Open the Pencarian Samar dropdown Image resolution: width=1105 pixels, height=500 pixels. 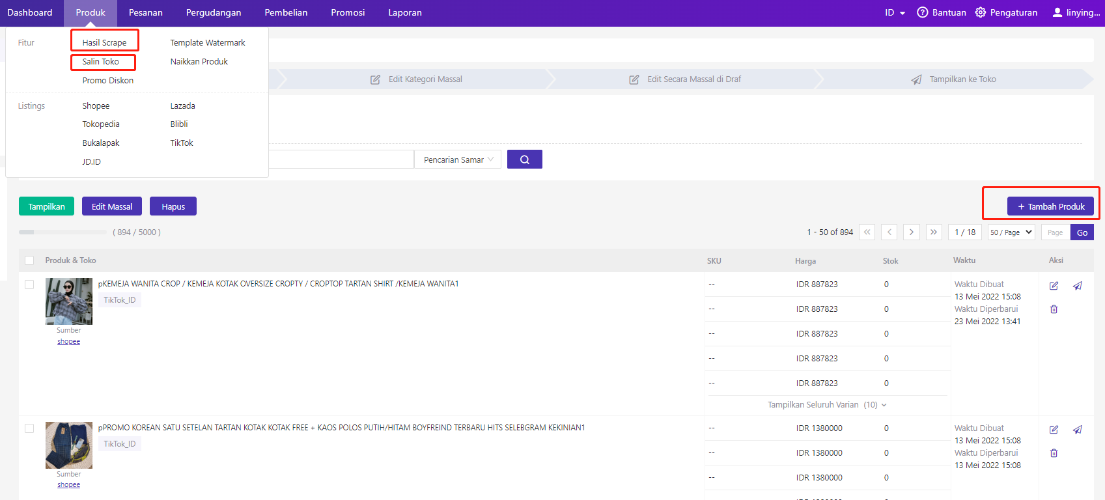click(458, 160)
